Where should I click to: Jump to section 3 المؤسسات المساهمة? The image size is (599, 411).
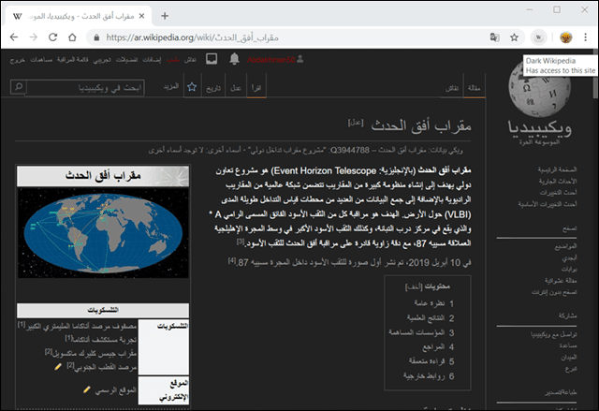click(x=421, y=332)
